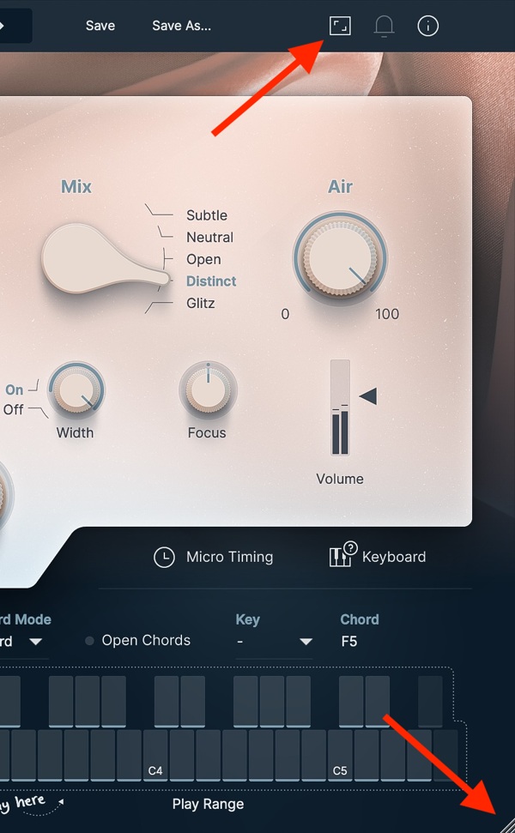Screen dimensions: 515x833
Task: Open Micro Timing clock icon
Action: coord(164,558)
